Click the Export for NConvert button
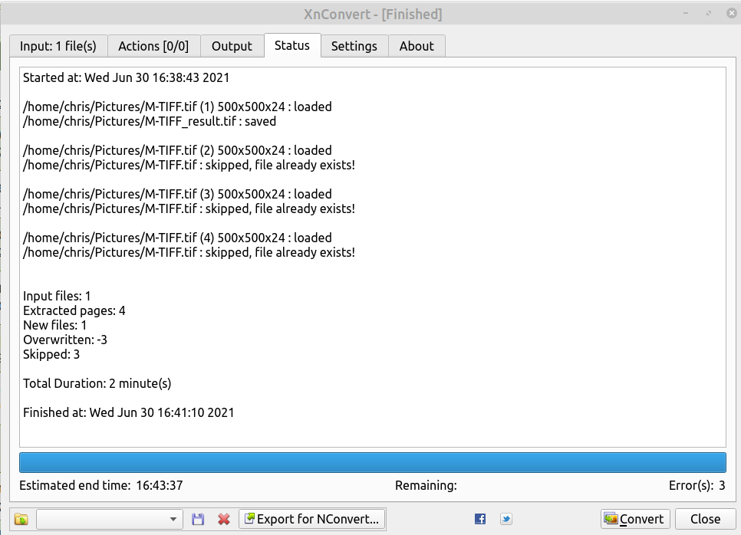 coord(312,519)
